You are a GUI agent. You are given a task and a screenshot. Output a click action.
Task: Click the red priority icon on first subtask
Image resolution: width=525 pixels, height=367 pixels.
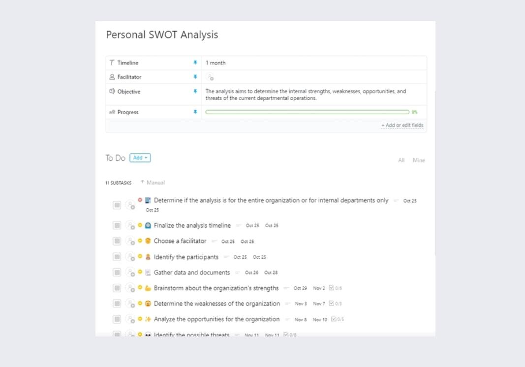[140, 200]
